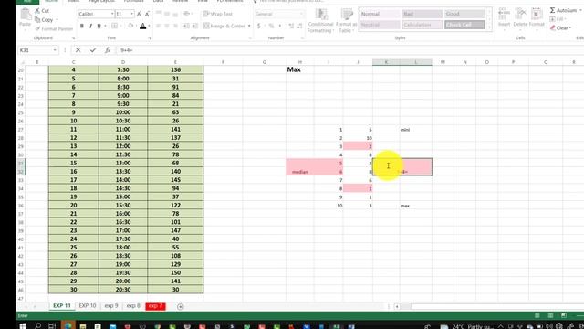The image size is (584, 329).
Task: Open the font color dropdown arrow
Action: click(149, 26)
